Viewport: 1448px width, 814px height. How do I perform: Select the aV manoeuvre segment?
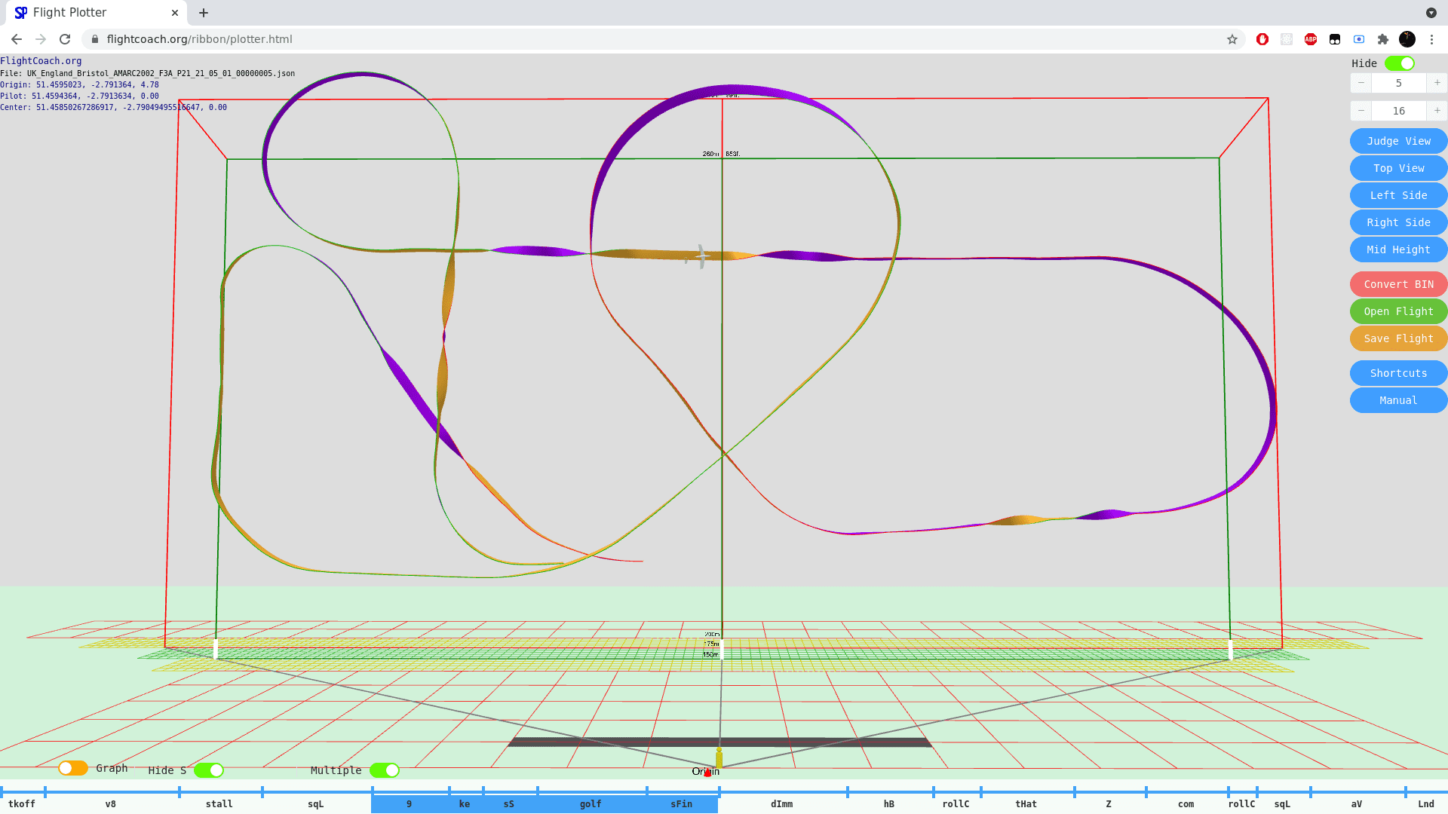1357,803
